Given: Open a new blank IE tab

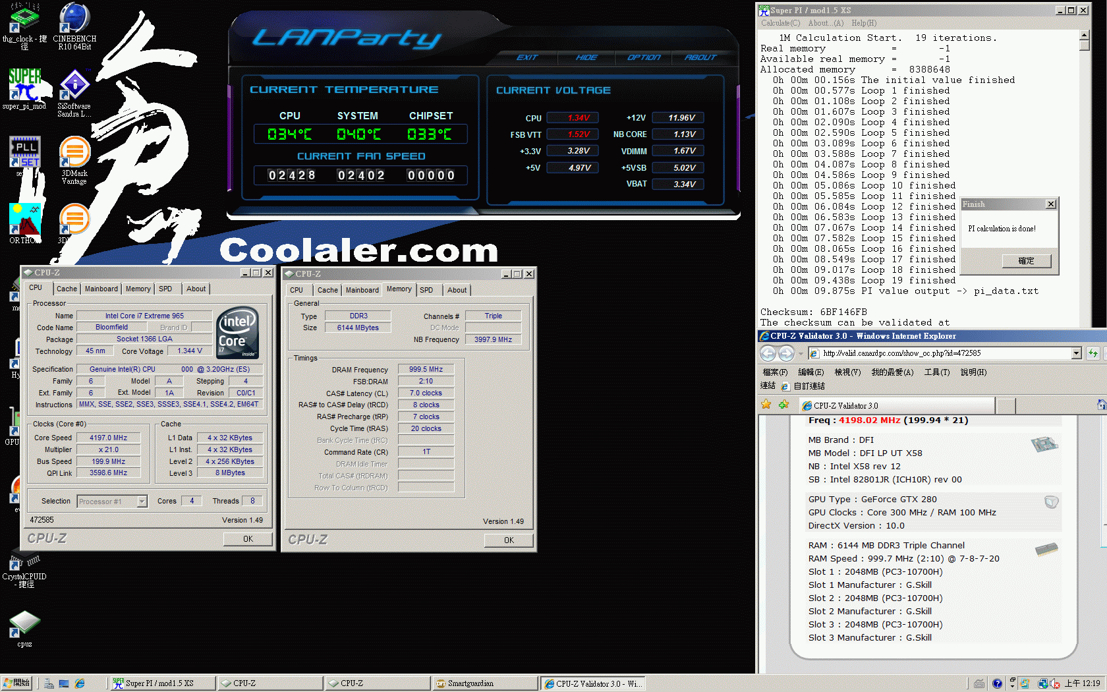Looking at the screenshot, I should click(1006, 405).
